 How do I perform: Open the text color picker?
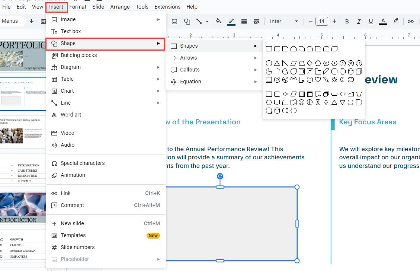coord(383,22)
